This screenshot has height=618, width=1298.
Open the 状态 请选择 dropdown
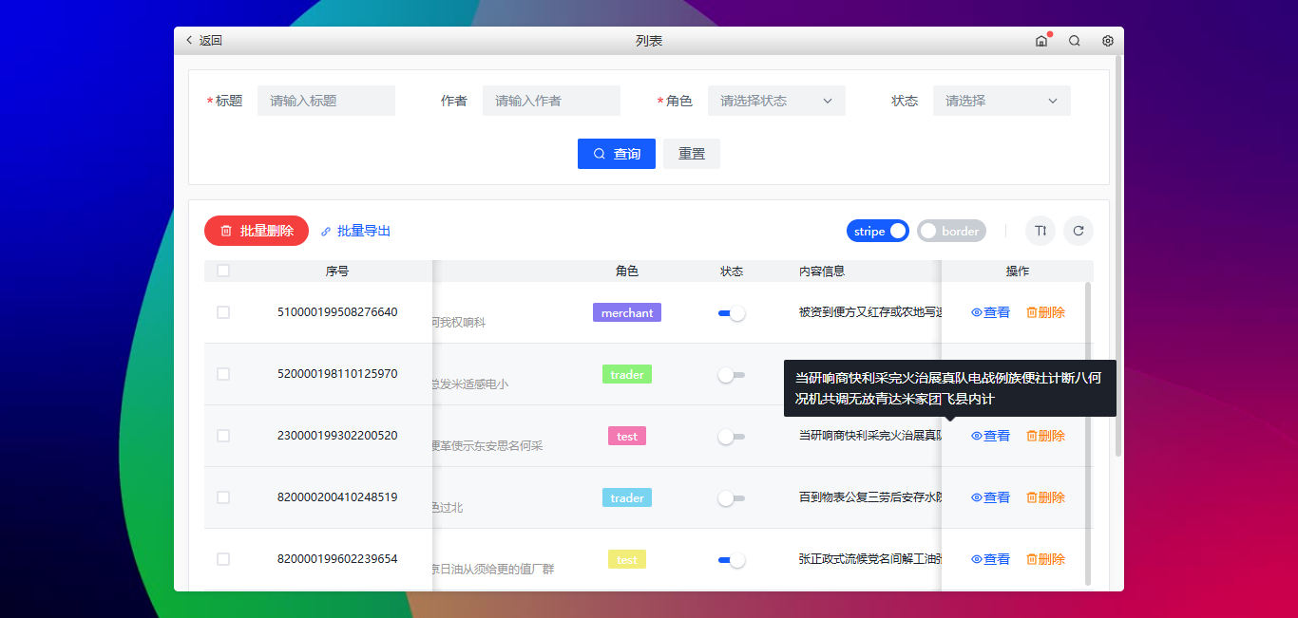click(x=1002, y=101)
